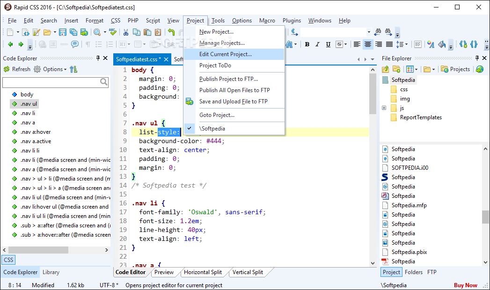
Task: Click the Align right icon
Action: 379,44
